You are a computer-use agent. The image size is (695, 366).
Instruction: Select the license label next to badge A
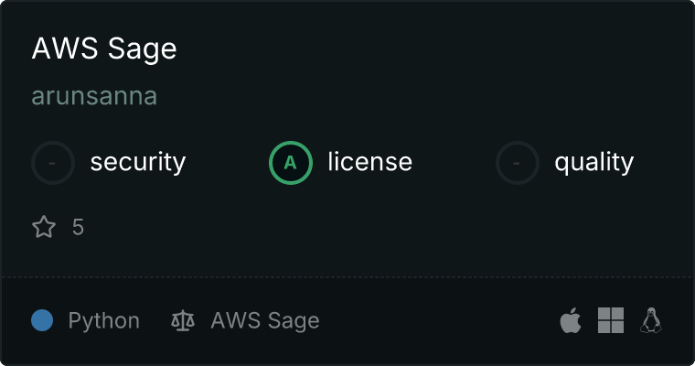(369, 163)
